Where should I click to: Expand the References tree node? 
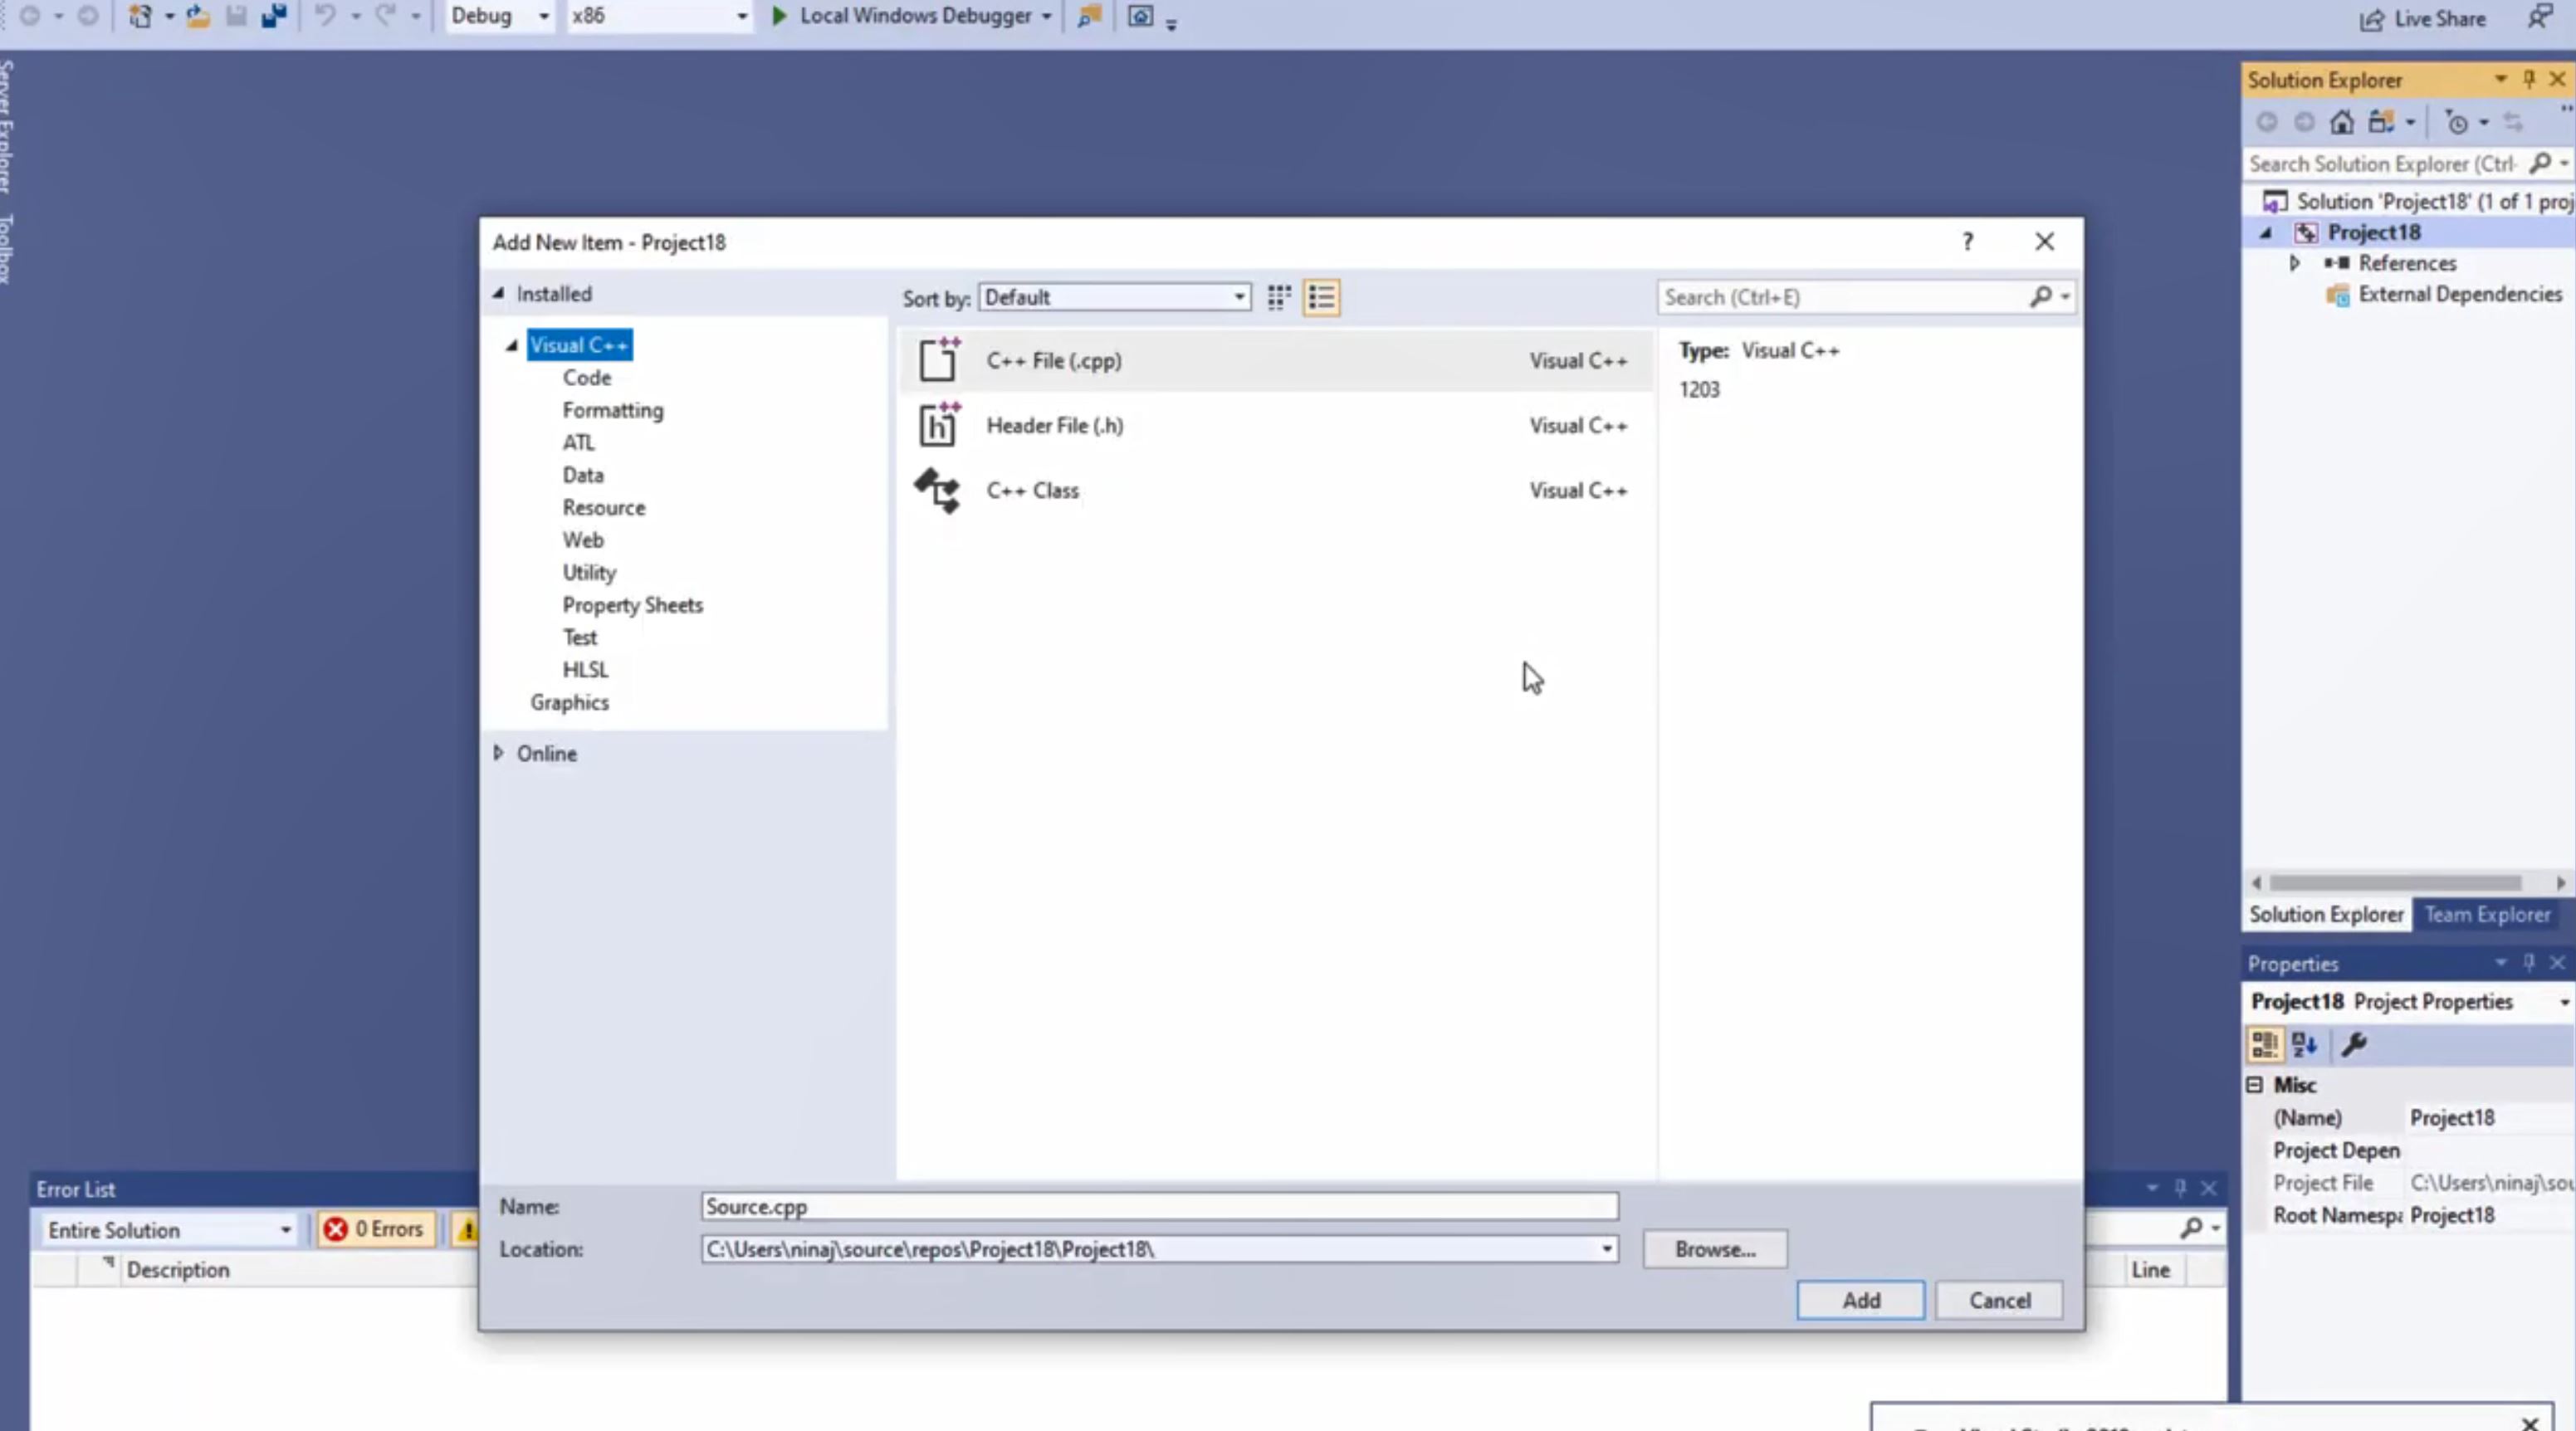2295,263
